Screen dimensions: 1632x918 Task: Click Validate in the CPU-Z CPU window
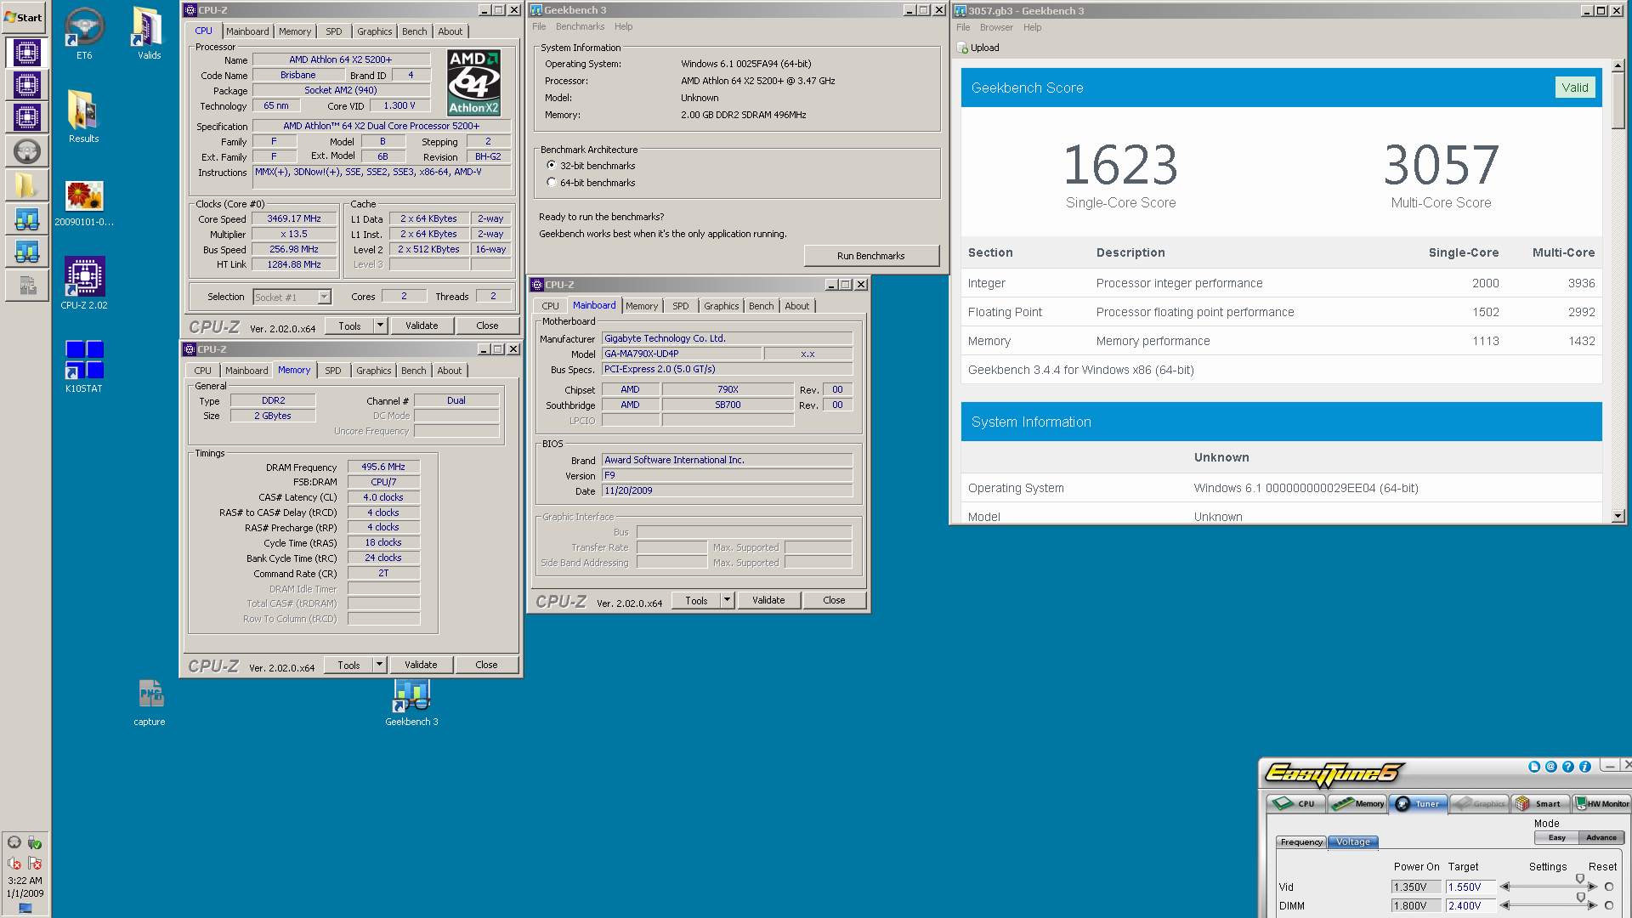(x=422, y=326)
